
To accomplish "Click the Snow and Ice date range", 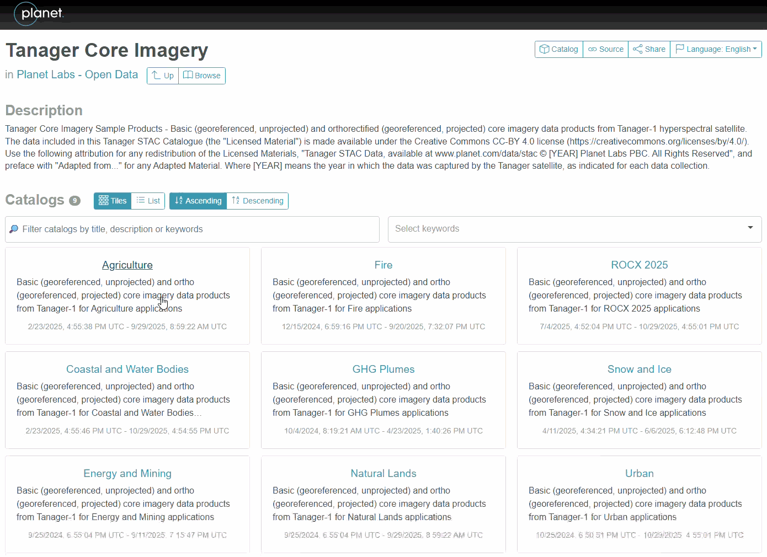I will pos(640,431).
